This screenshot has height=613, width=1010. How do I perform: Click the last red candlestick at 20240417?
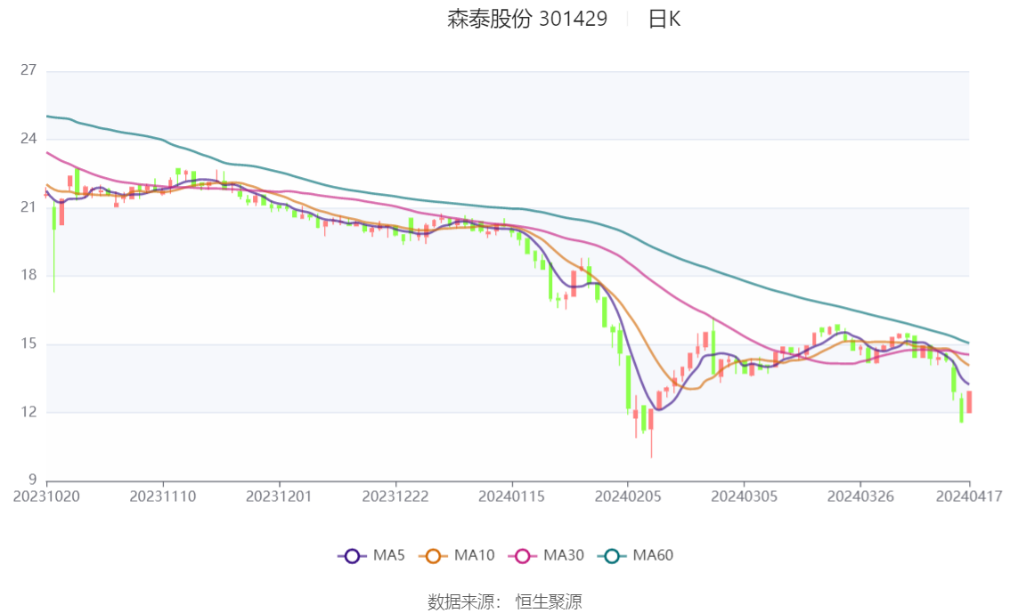click(x=969, y=402)
